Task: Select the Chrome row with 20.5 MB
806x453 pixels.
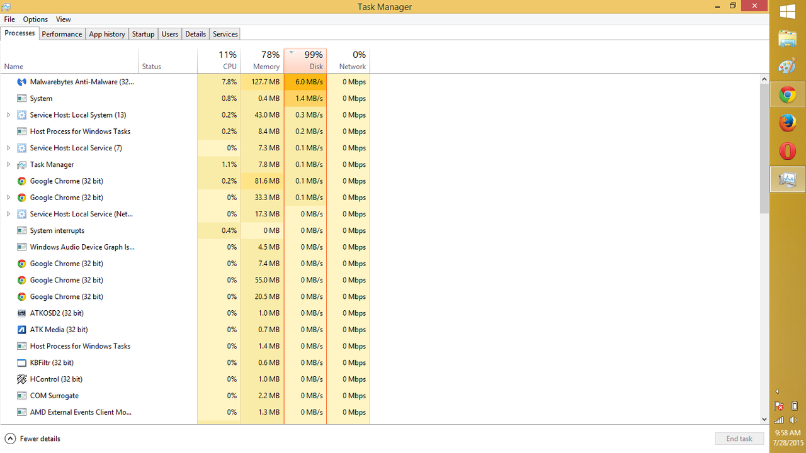Action: 184,296
